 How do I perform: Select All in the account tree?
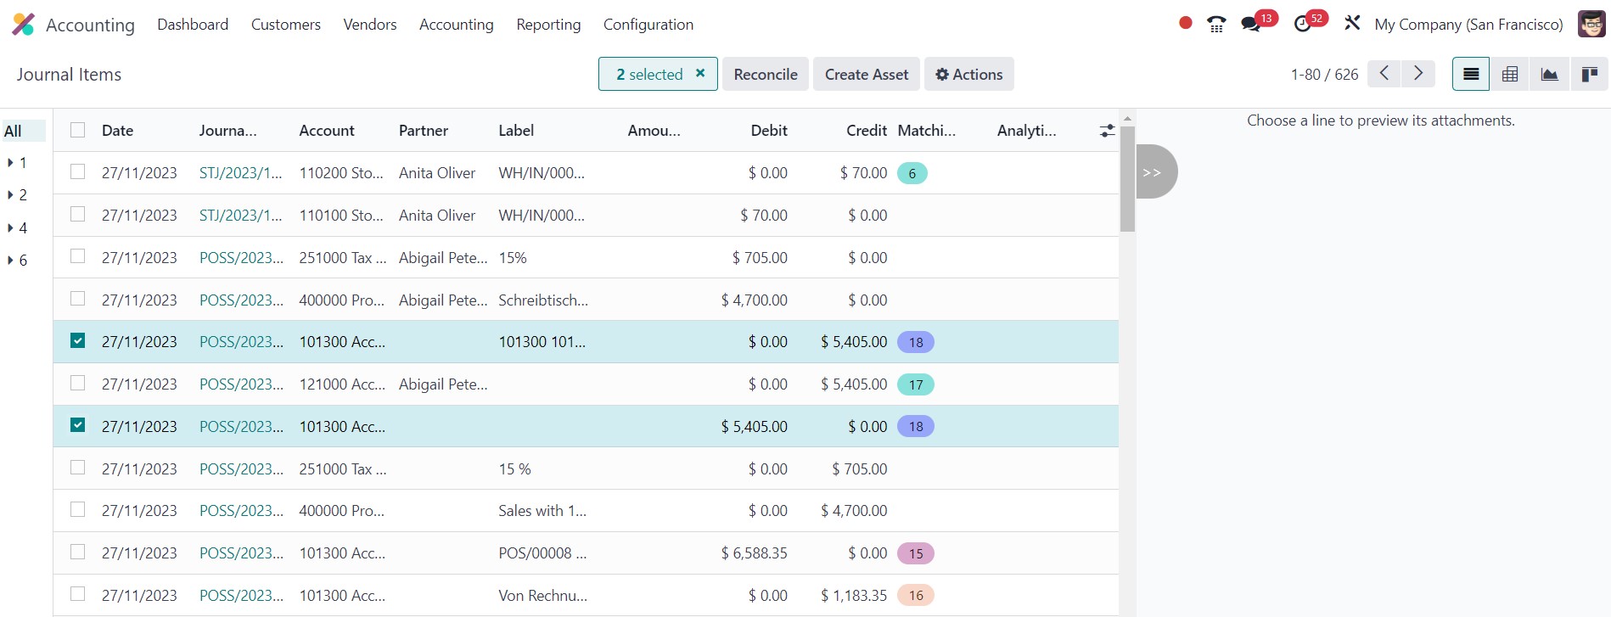tap(23, 131)
